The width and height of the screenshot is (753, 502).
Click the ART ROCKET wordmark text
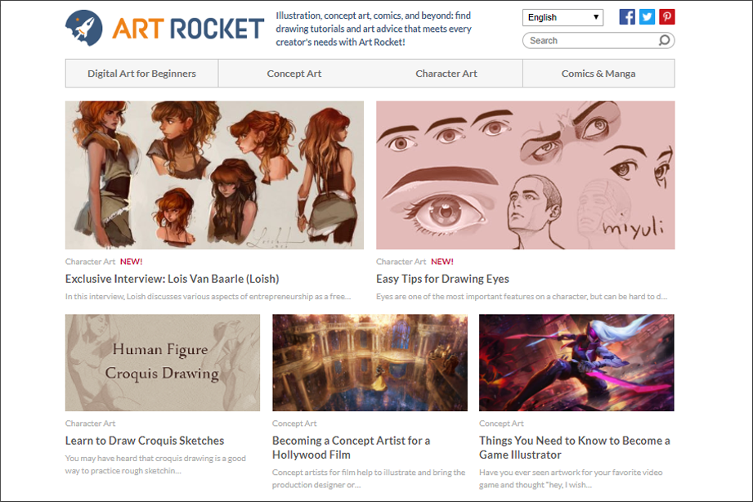pos(188,29)
